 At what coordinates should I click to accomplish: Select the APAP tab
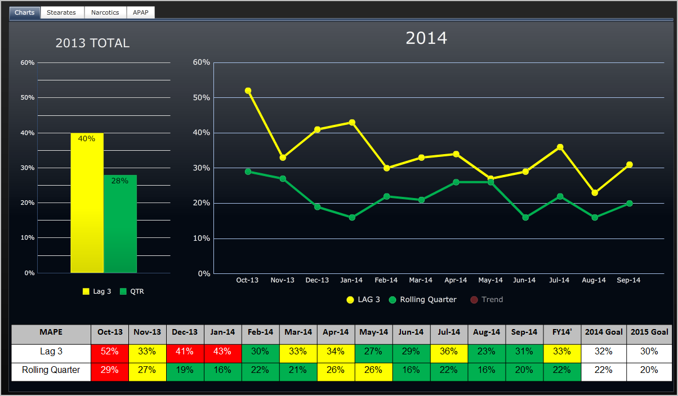point(141,12)
